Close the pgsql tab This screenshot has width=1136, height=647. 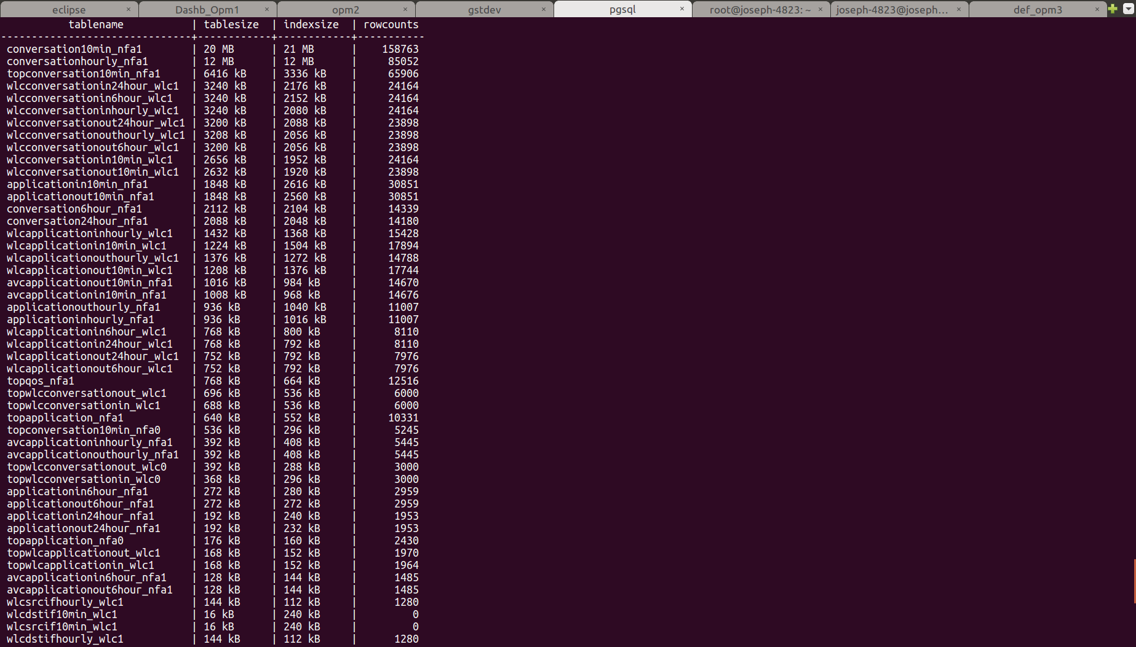(681, 9)
